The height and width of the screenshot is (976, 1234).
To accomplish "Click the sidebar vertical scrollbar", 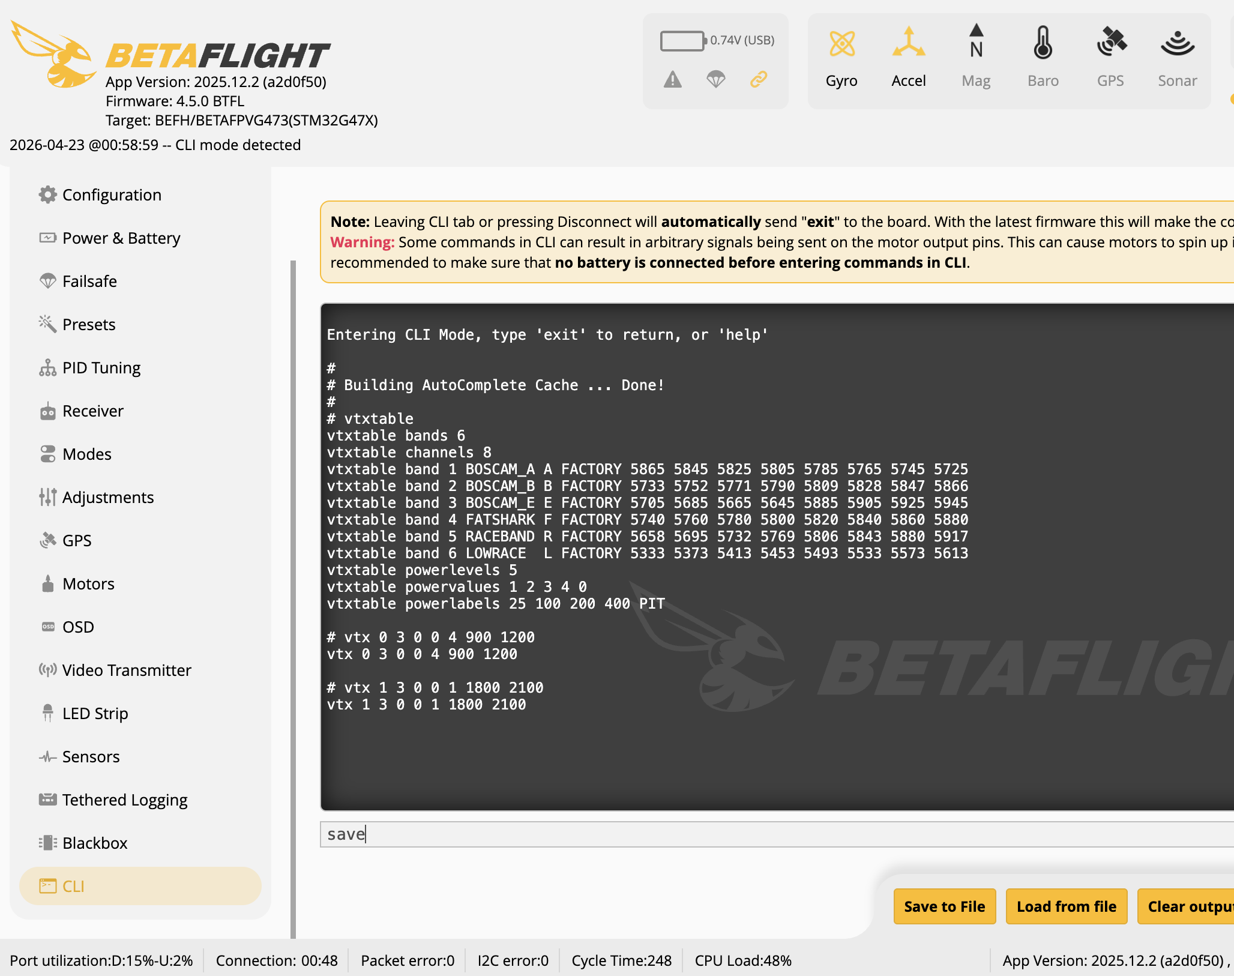I will 293,599.
